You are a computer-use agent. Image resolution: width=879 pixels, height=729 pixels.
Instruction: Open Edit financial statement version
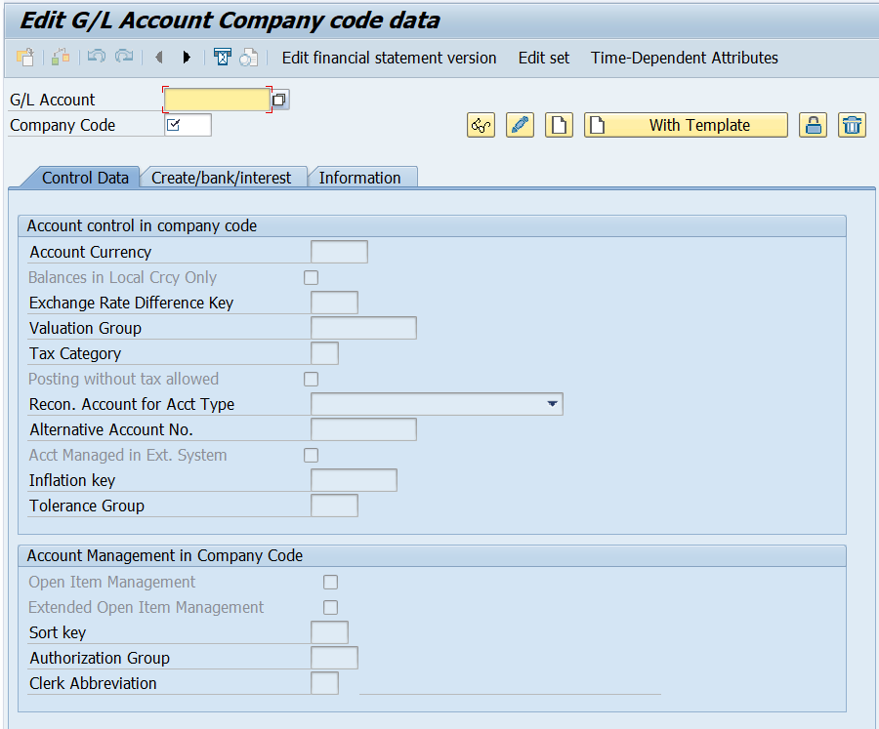389,58
